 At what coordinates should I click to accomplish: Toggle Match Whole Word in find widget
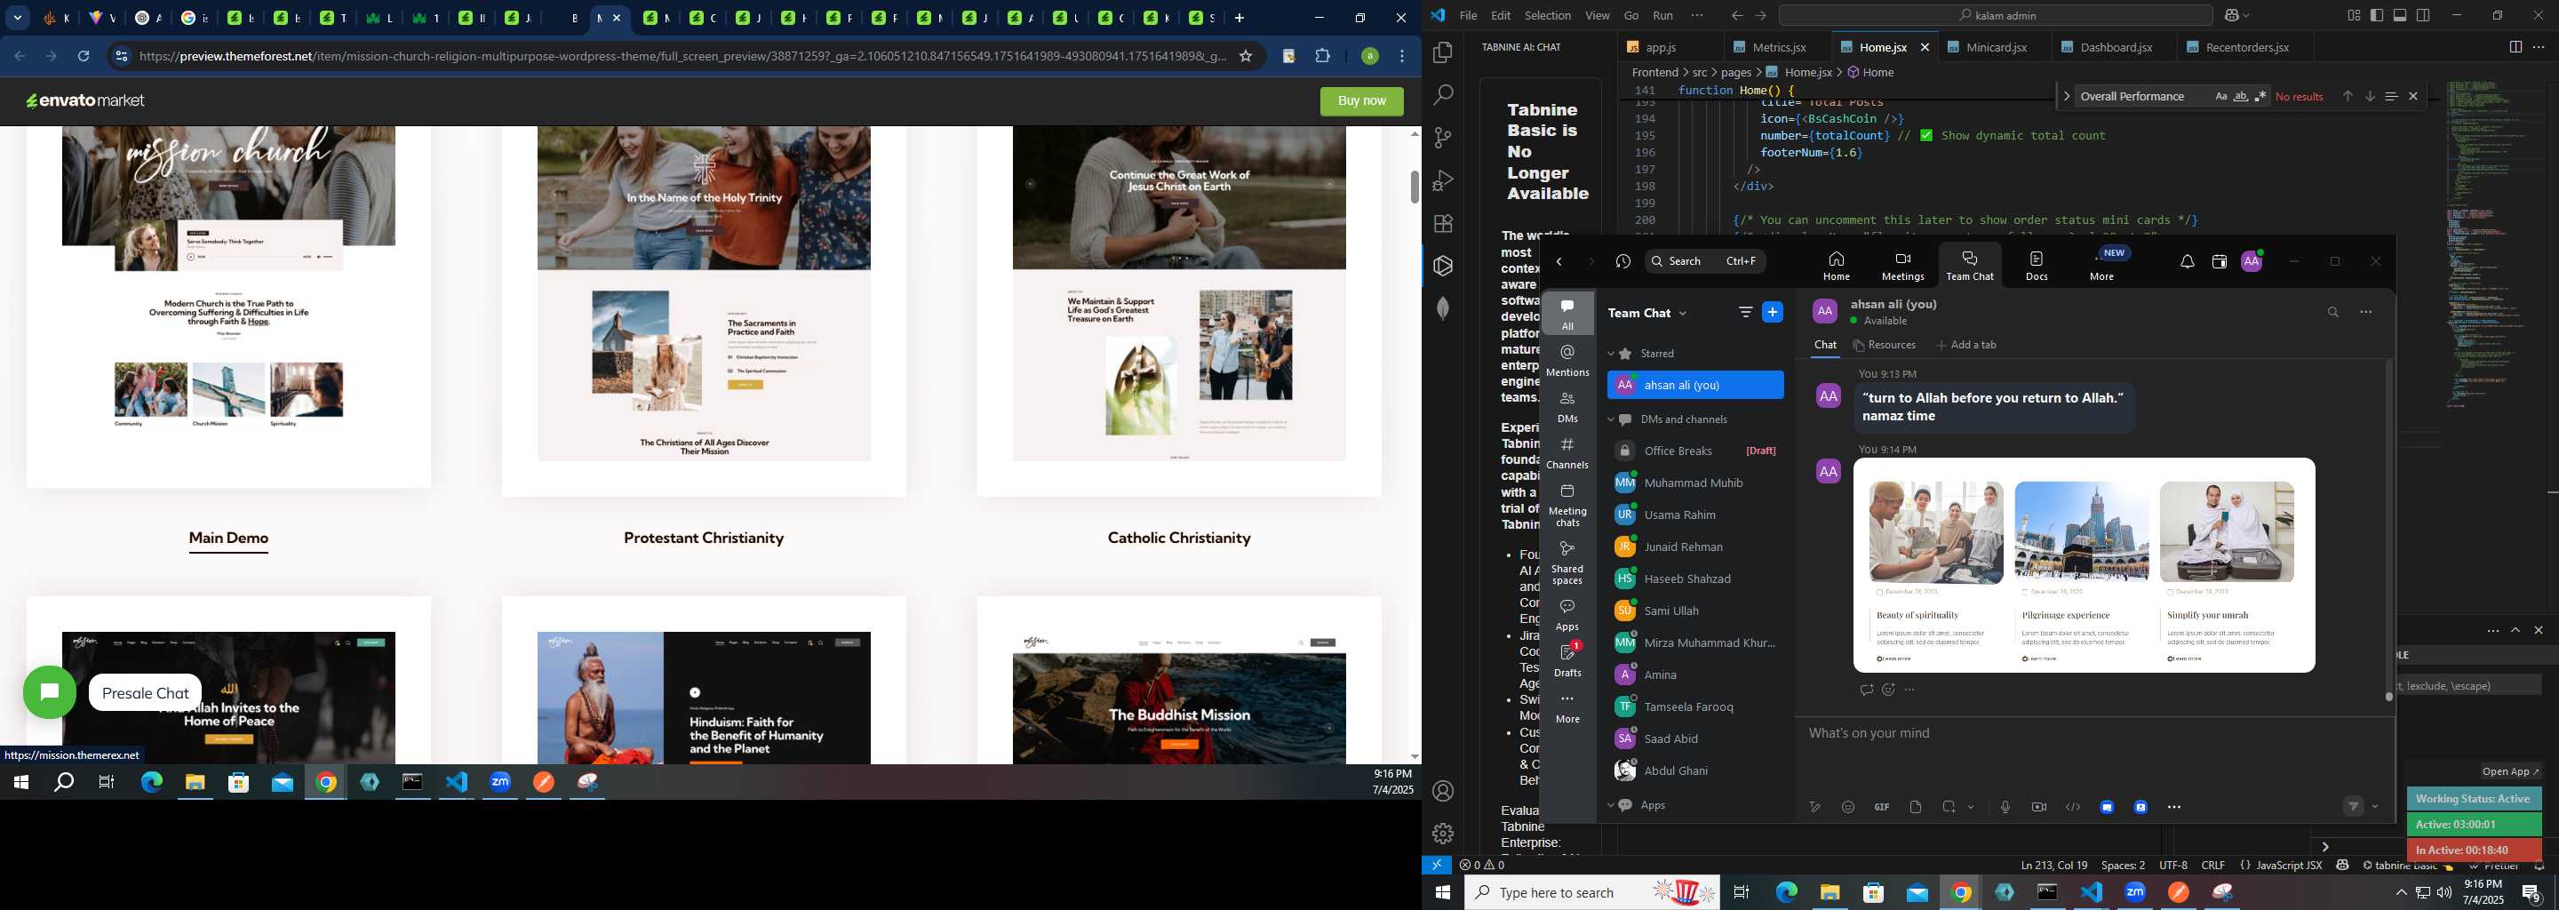pyautogui.click(x=2240, y=96)
